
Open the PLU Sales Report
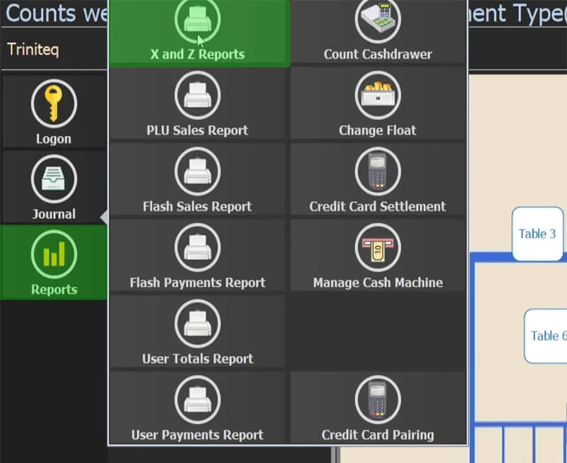coord(198,104)
